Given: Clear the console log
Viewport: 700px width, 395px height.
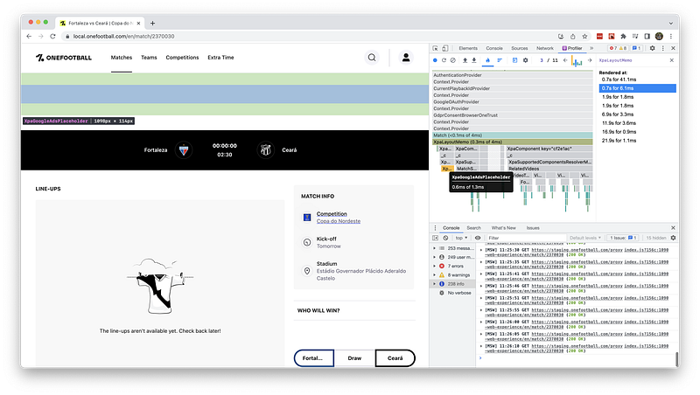Looking at the screenshot, I should click(x=447, y=237).
